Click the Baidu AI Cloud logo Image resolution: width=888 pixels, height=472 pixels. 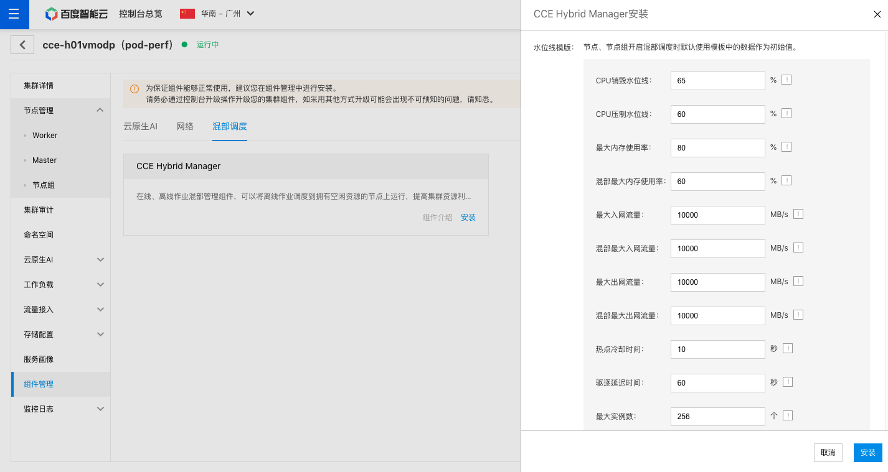75,14
